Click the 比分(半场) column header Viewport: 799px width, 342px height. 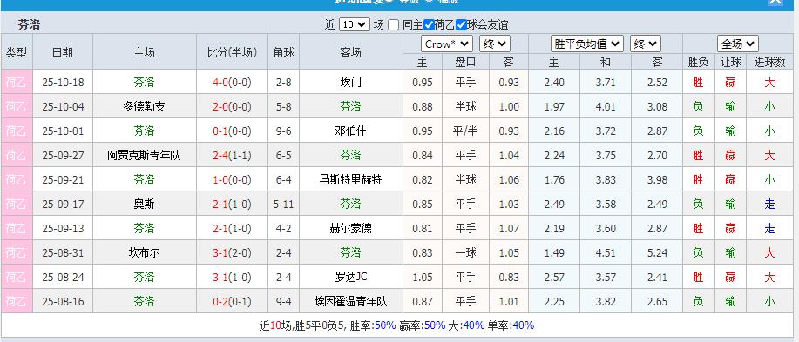point(232,52)
